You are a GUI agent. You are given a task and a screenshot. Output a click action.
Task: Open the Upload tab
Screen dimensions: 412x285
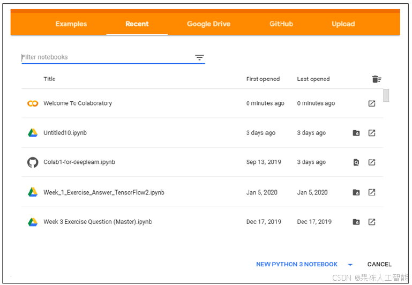coord(343,24)
